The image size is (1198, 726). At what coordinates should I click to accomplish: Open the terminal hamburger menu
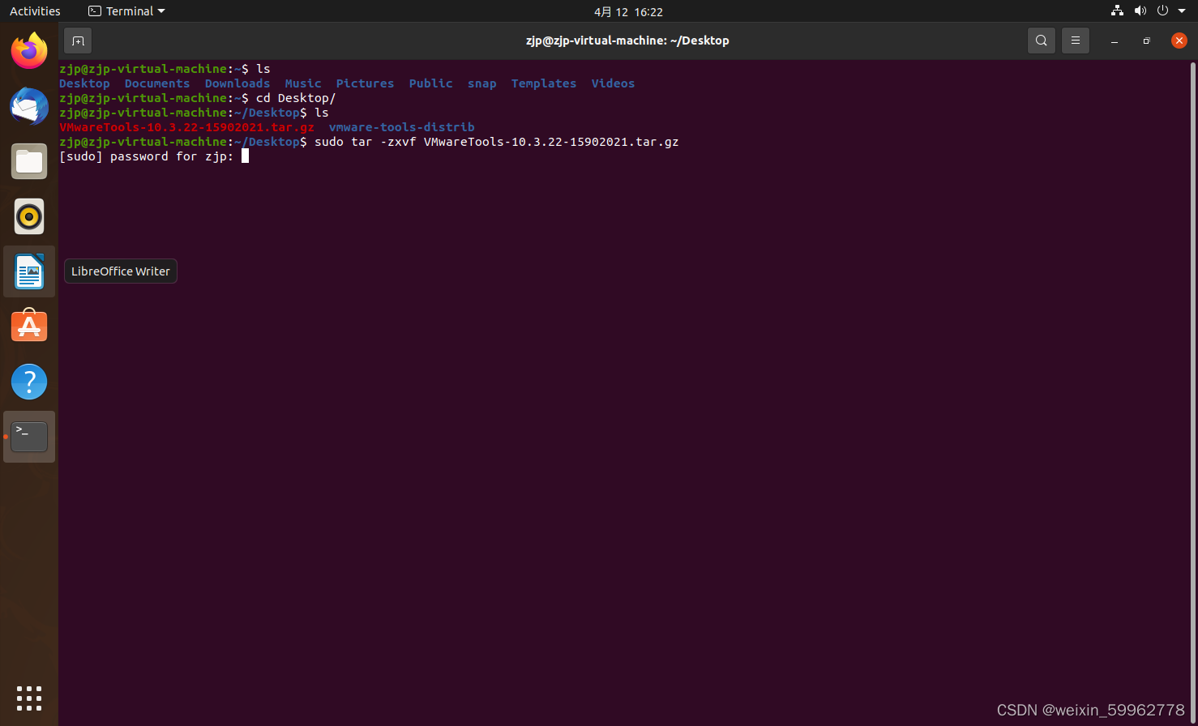pyautogui.click(x=1076, y=41)
